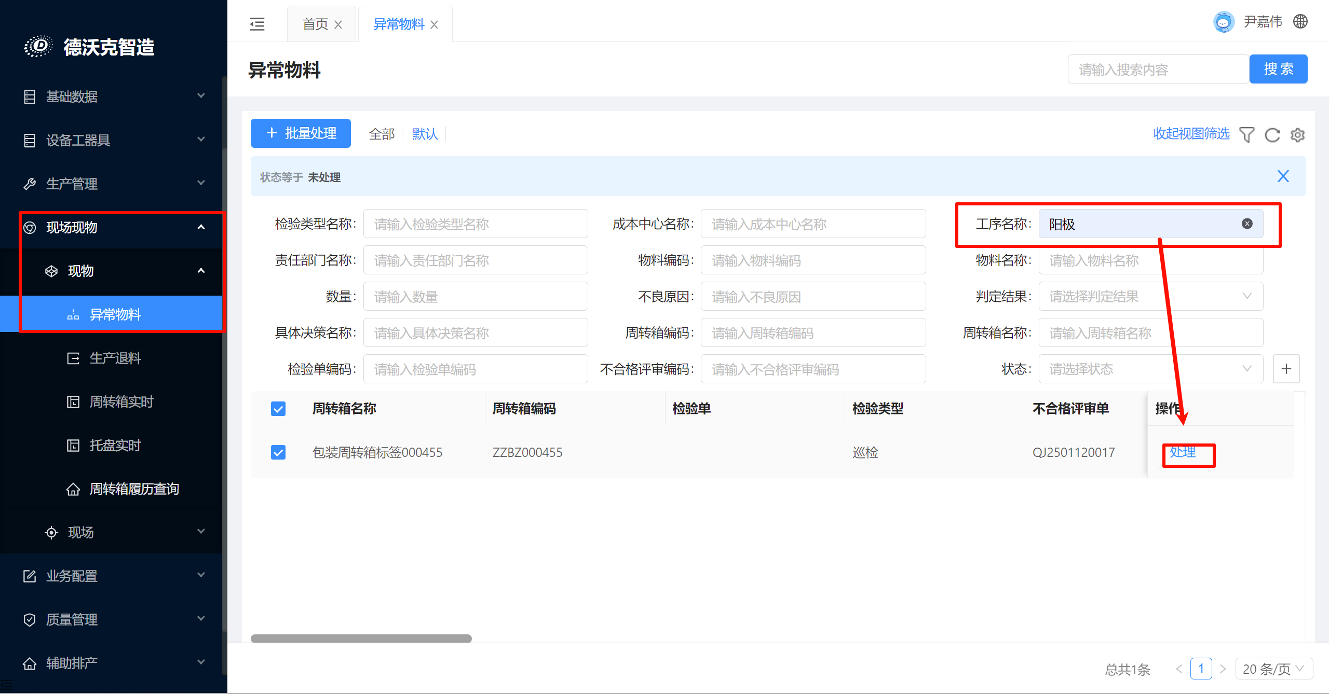Expand the 基础数据 menu chevron

point(201,95)
